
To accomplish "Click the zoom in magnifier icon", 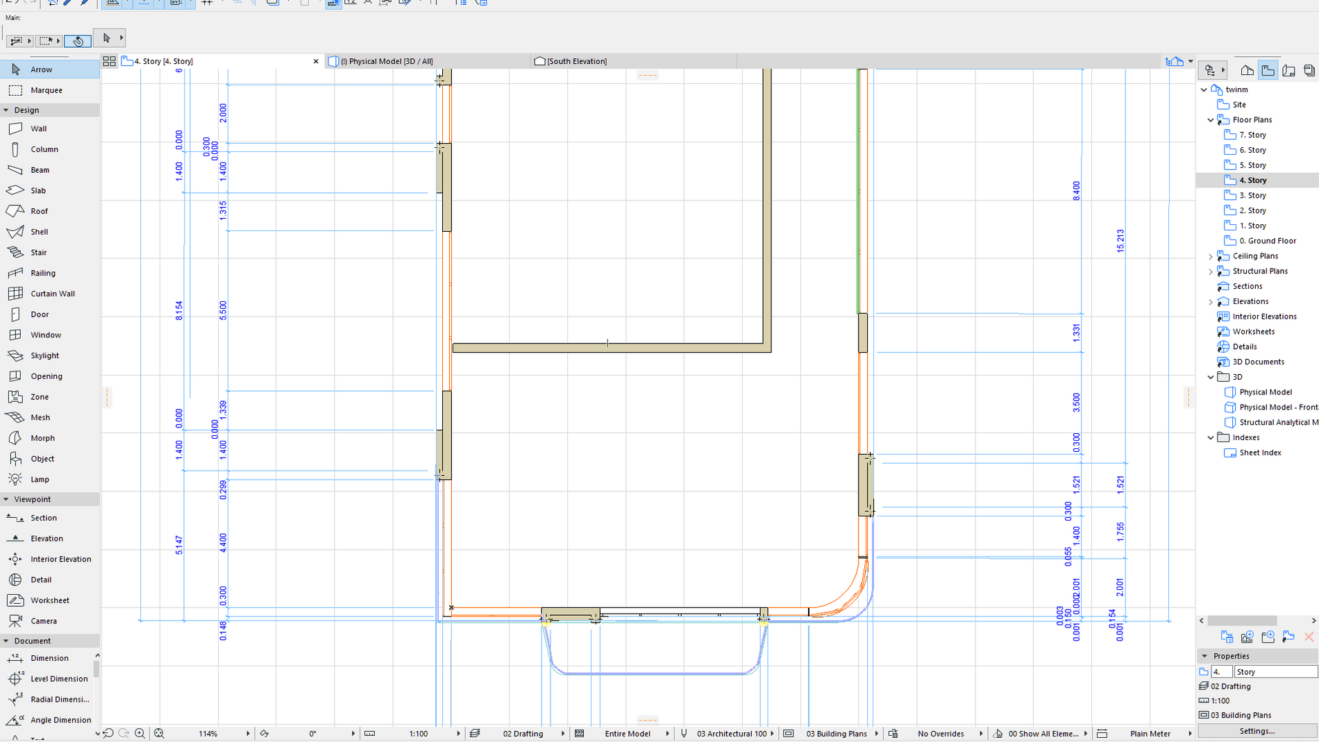I will (140, 734).
